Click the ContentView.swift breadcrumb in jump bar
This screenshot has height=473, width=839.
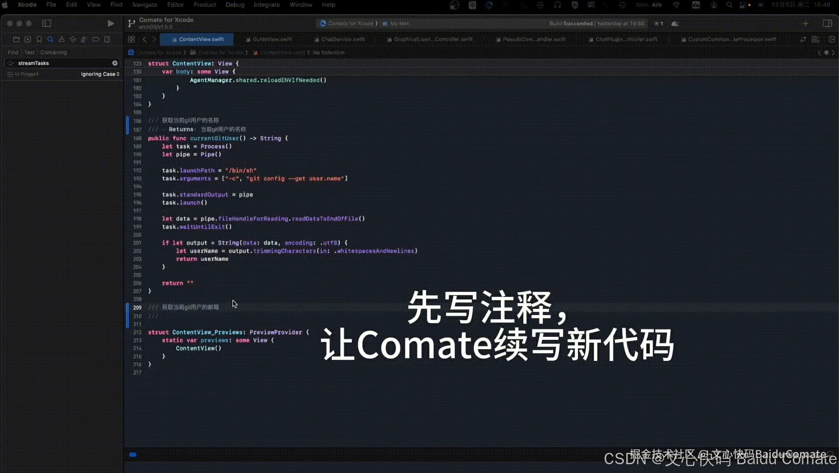point(279,53)
